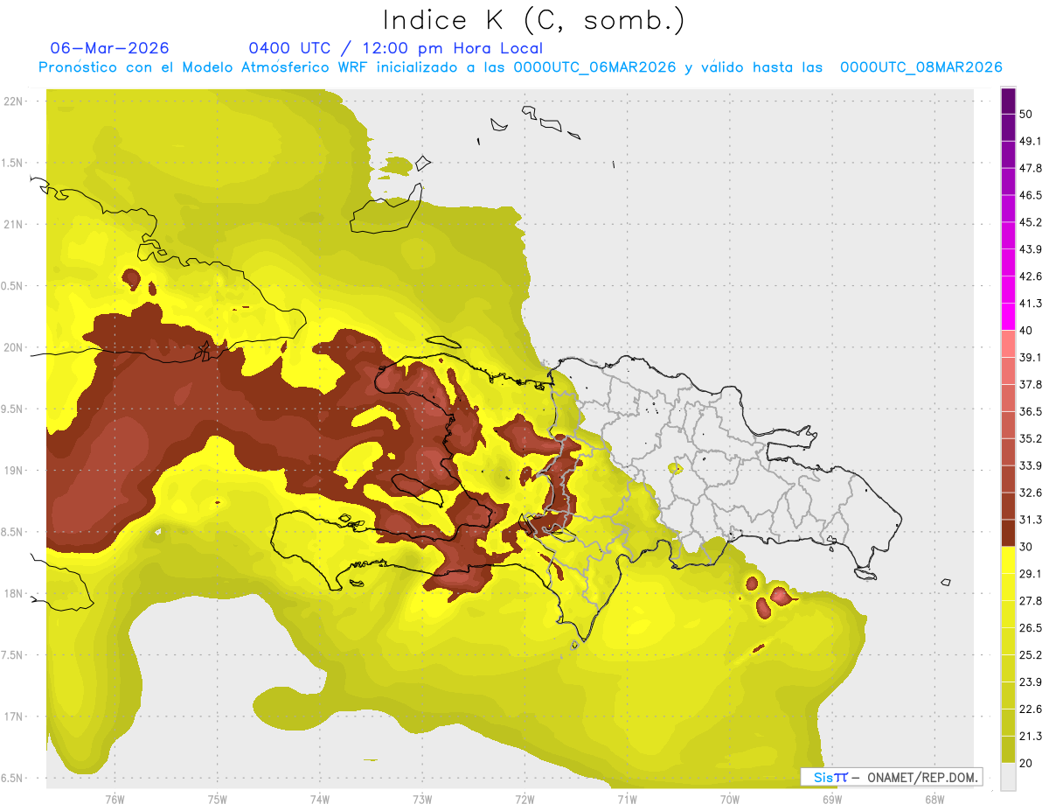Viewport: 1049px width, 811px height.
Task: Click the '27.8' legend value
Action: coord(1030,600)
